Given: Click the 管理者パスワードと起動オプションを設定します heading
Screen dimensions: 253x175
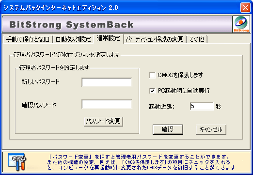Looking at the screenshot, I should 66,55.
